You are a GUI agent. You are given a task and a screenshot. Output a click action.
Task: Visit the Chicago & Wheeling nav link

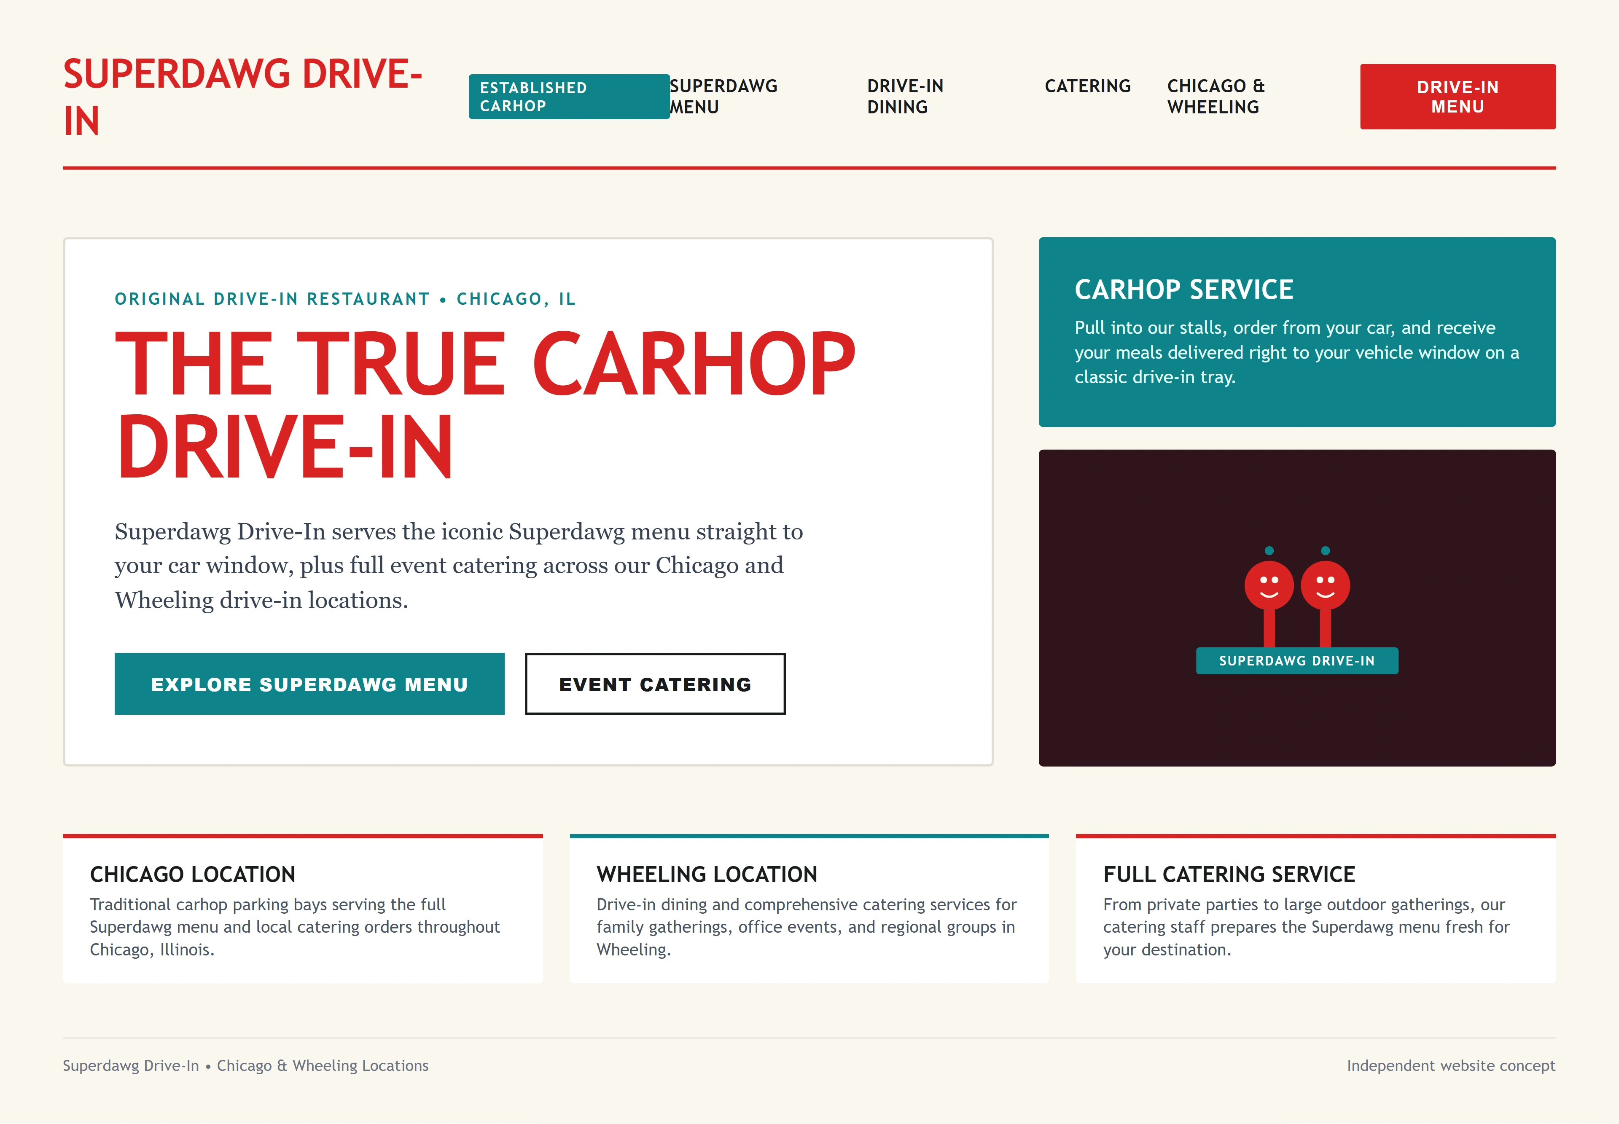point(1216,97)
